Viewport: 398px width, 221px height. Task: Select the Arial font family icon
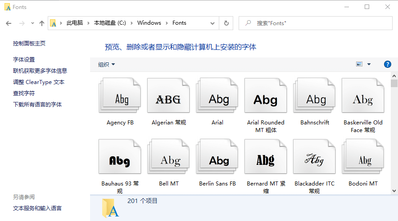(x=217, y=96)
